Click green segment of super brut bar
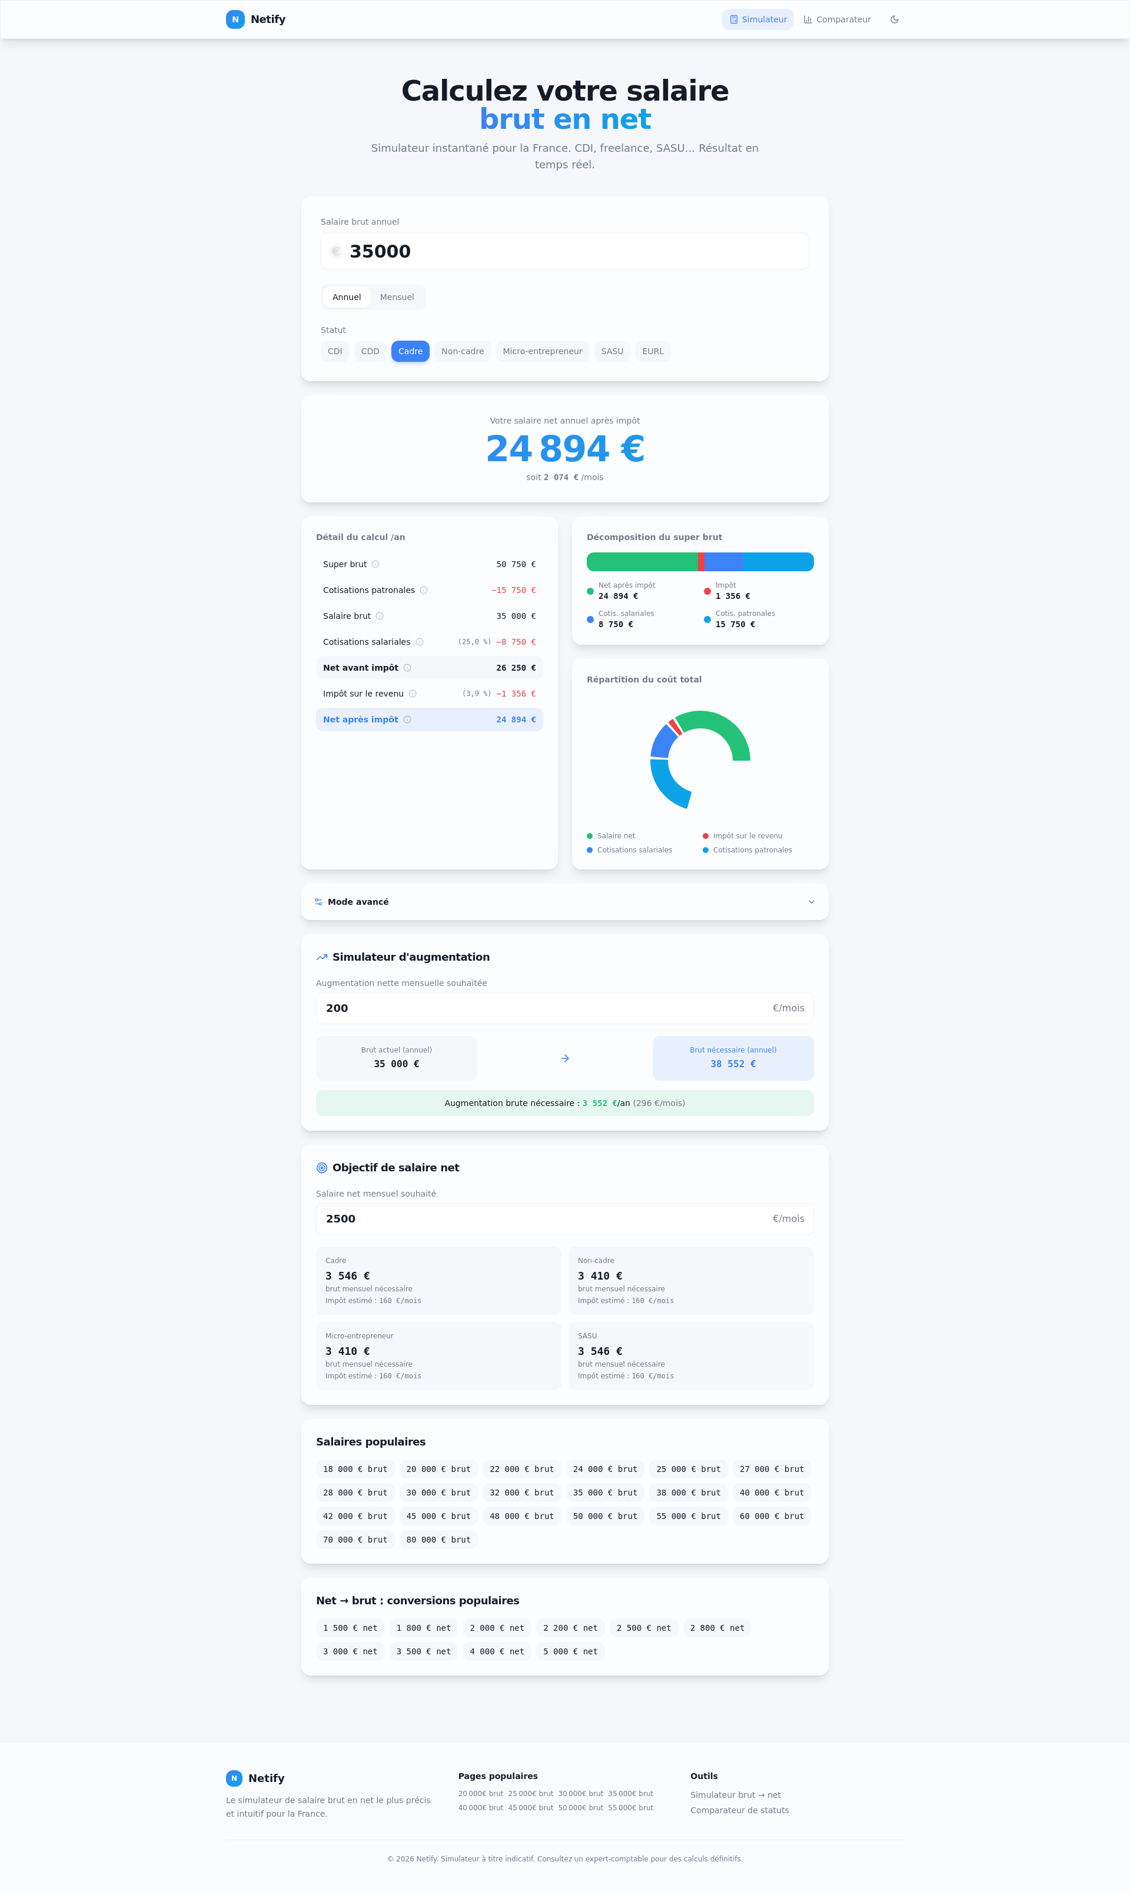 click(643, 562)
